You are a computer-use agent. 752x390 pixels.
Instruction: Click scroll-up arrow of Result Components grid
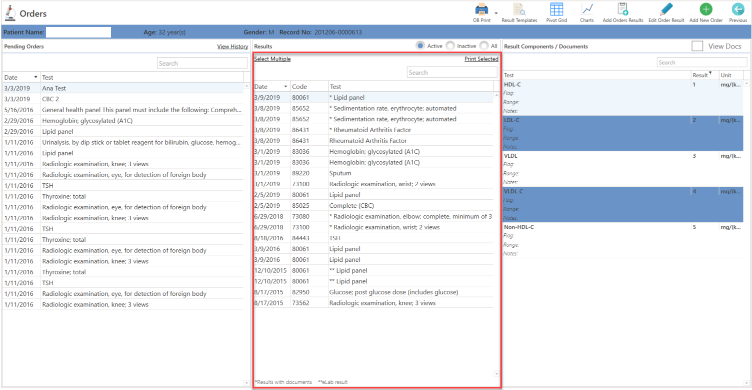pyautogui.click(x=747, y=83)
